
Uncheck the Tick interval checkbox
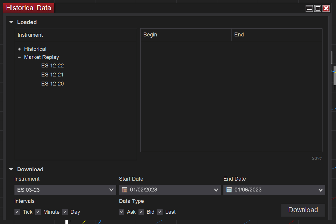(17, 212)
